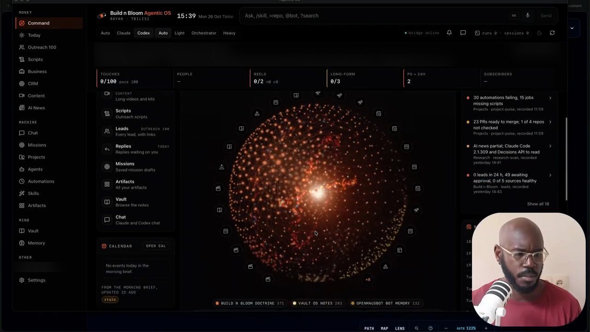Switch to Light effort mode
This screenshot has width=590, height=332.
pyautogui.click(x=179, y=33)
